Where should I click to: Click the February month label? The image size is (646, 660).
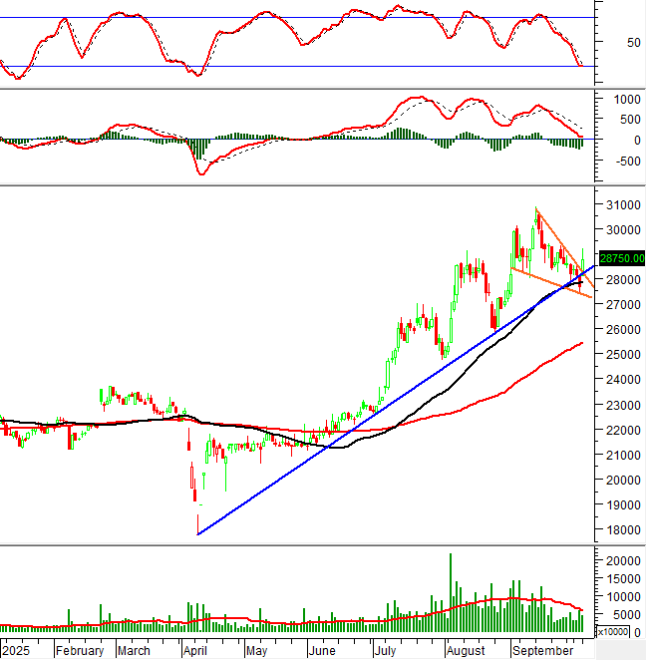(x=79, y=650)
